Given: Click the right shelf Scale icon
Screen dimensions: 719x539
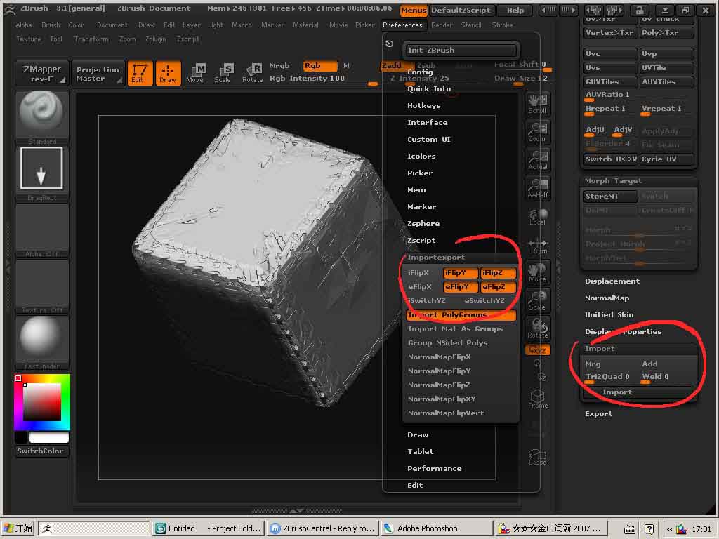Looking at the screenshot, I should [537, 300].
